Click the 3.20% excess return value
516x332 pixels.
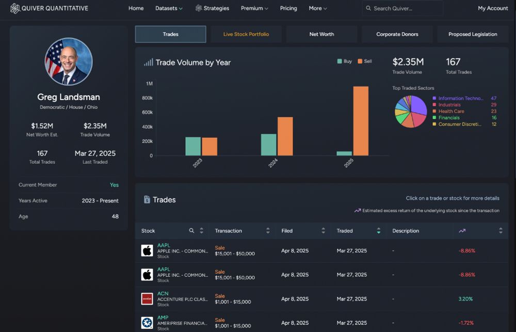(465, 299)
